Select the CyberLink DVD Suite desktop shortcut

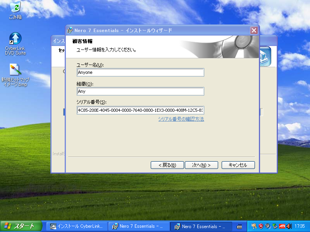pos(15,44)
